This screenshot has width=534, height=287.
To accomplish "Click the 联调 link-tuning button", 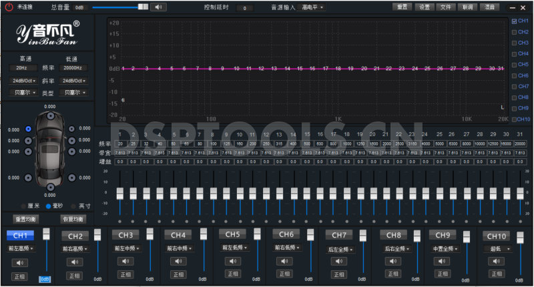I will pos(467,7).
